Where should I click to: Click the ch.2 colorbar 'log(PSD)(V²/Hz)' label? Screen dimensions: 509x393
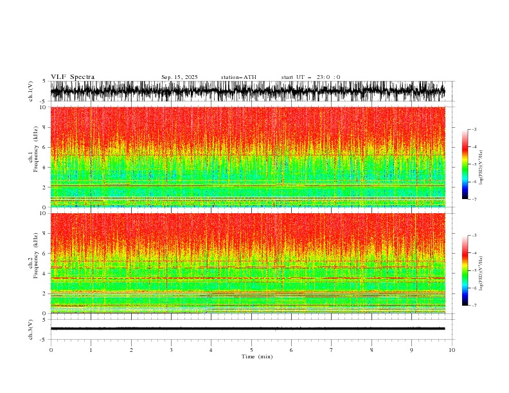(481, 273)
